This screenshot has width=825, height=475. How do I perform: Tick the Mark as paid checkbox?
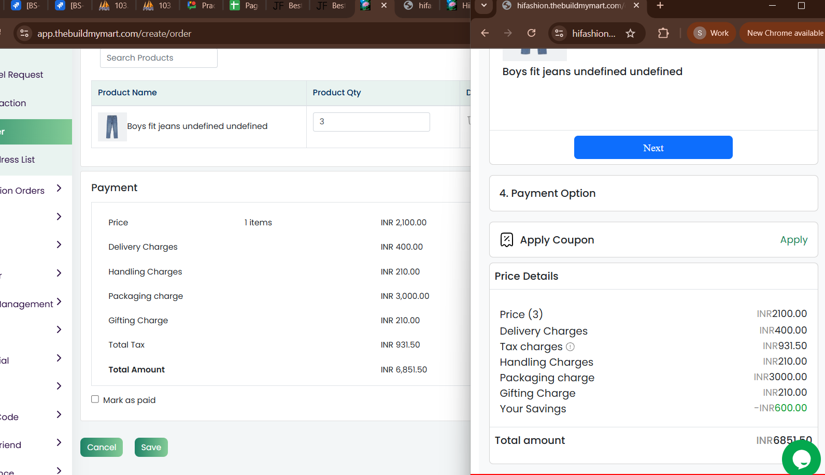pos(95,399)
